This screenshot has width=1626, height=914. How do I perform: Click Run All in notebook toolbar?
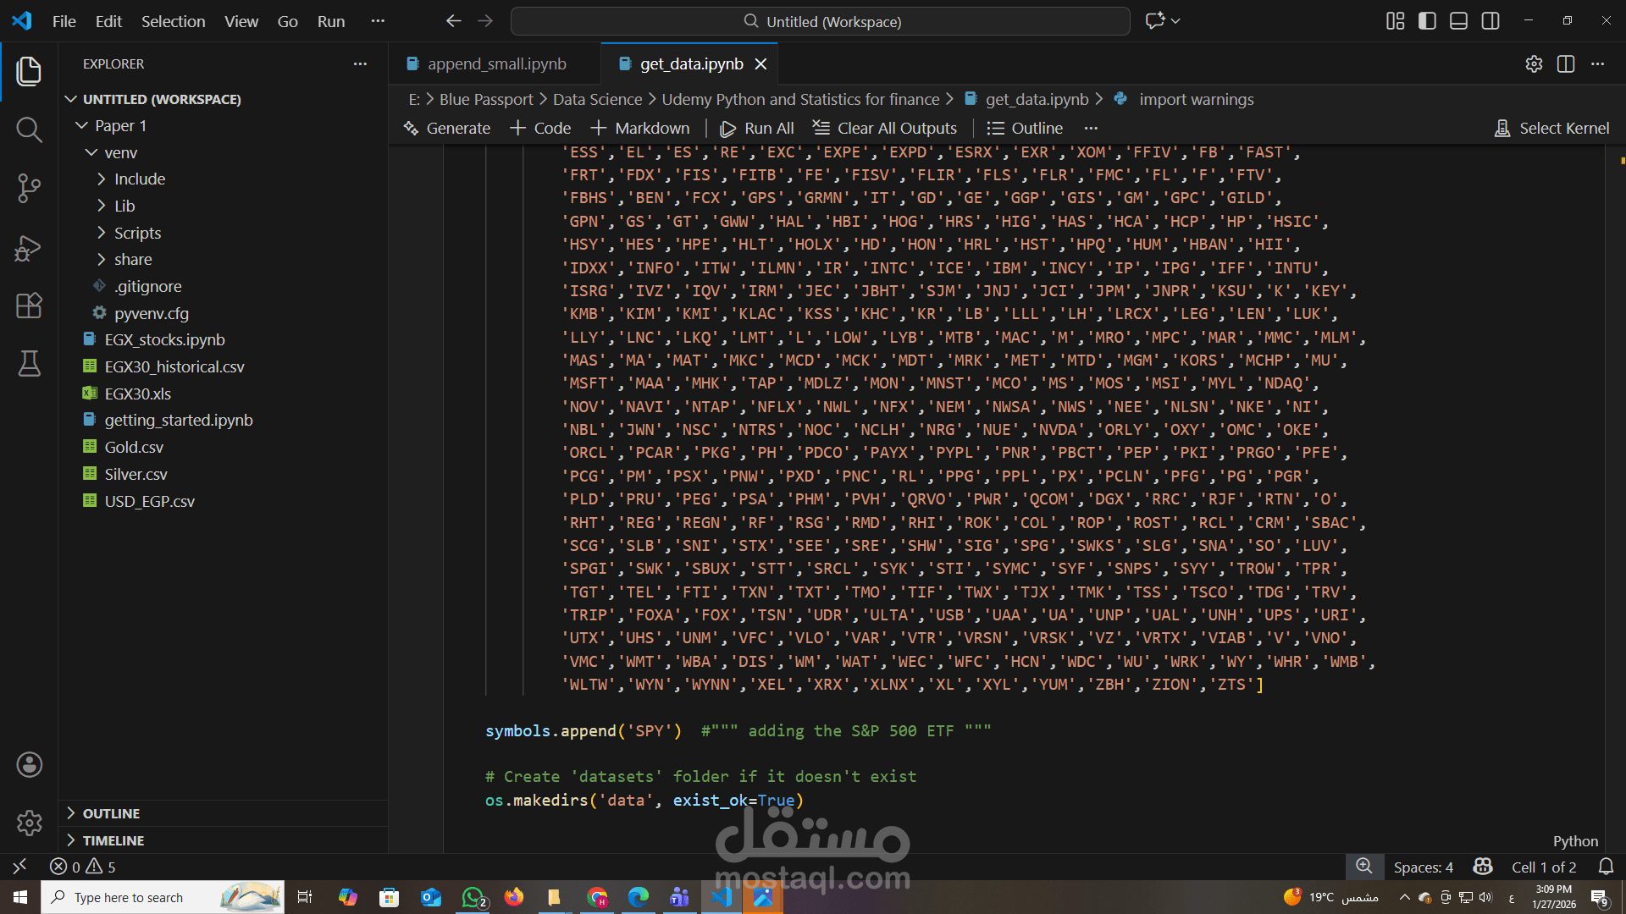(757, 129)
